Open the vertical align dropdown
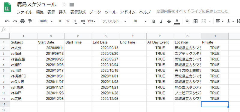This screenshot has height=112, width=240. coord(230,21)
